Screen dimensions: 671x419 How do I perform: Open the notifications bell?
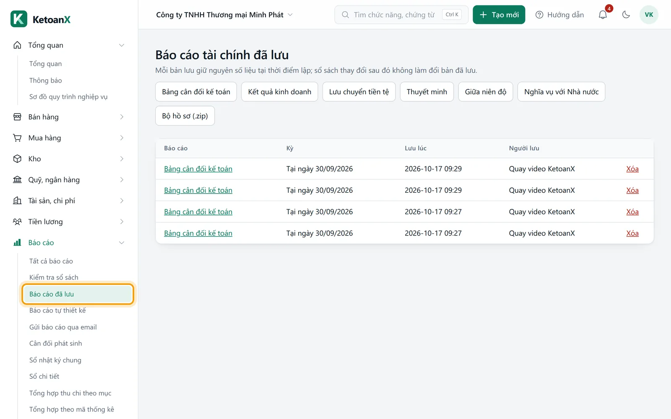coord(603,15)
